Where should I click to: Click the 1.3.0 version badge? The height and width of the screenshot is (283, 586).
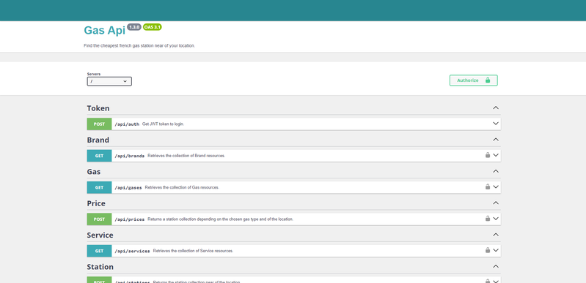click(134, 27)
